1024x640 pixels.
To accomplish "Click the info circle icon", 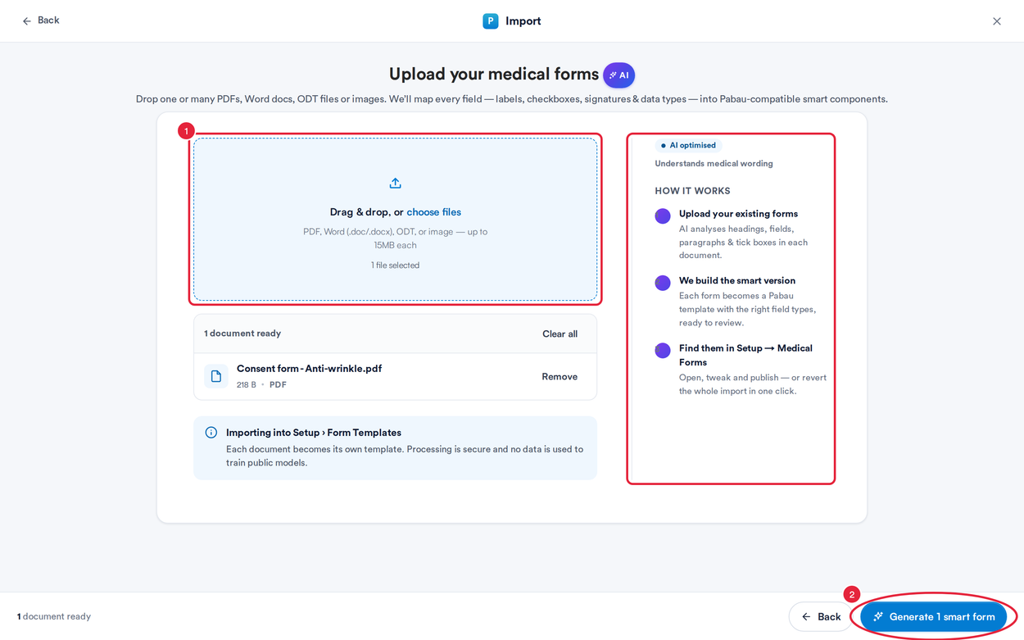I will [211, 433].
